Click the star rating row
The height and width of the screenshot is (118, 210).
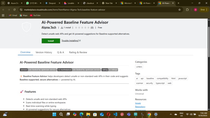pos(82,28)
